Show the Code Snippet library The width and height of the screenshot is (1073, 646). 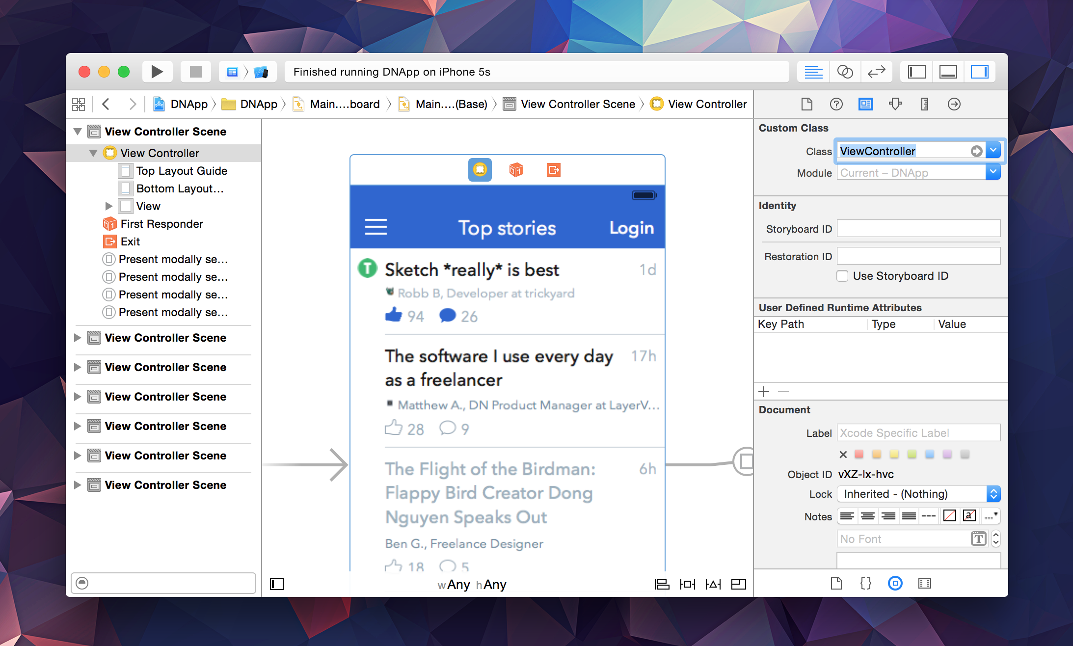point(866,583)
